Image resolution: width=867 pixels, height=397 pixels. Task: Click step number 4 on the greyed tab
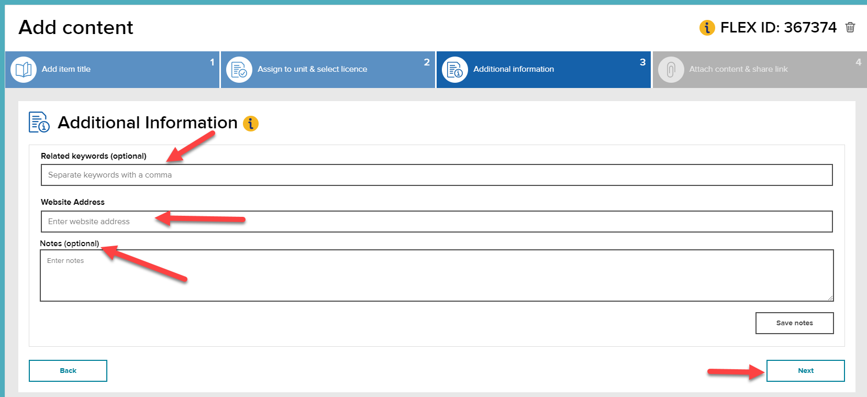pos(858,62)
